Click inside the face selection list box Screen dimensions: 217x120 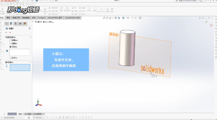point(20,52)
